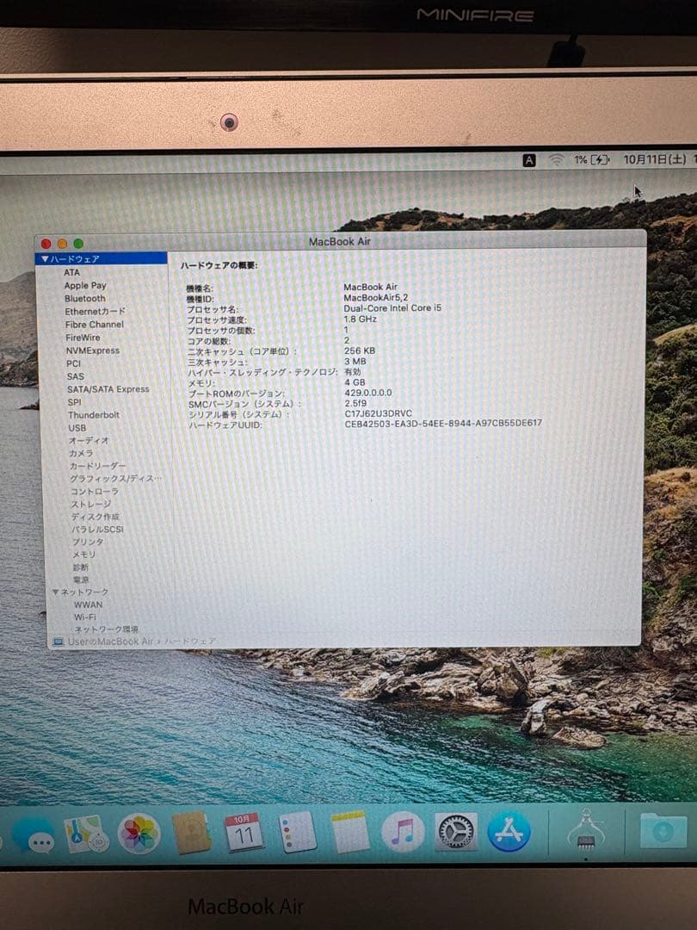
Task: Open the Downloads folder in the Dock
Action: coord(663,829)
